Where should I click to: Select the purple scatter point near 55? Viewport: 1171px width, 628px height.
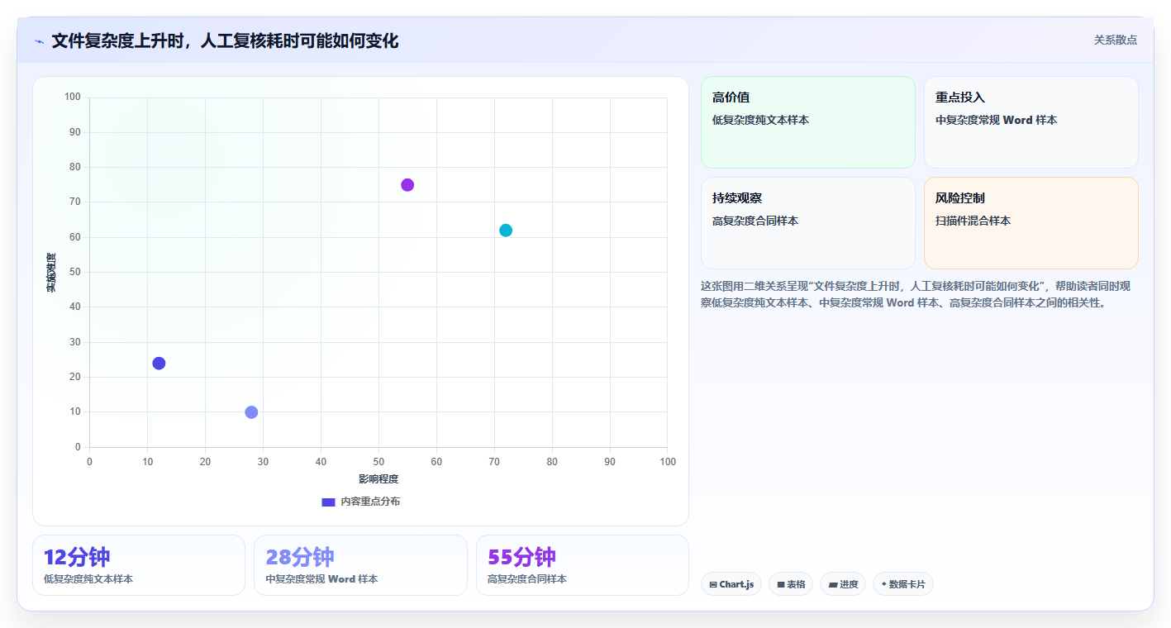click(407, 185)
